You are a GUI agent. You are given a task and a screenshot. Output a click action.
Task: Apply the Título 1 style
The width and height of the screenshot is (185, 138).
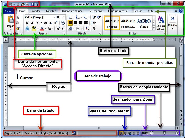[x=144, y=23]
